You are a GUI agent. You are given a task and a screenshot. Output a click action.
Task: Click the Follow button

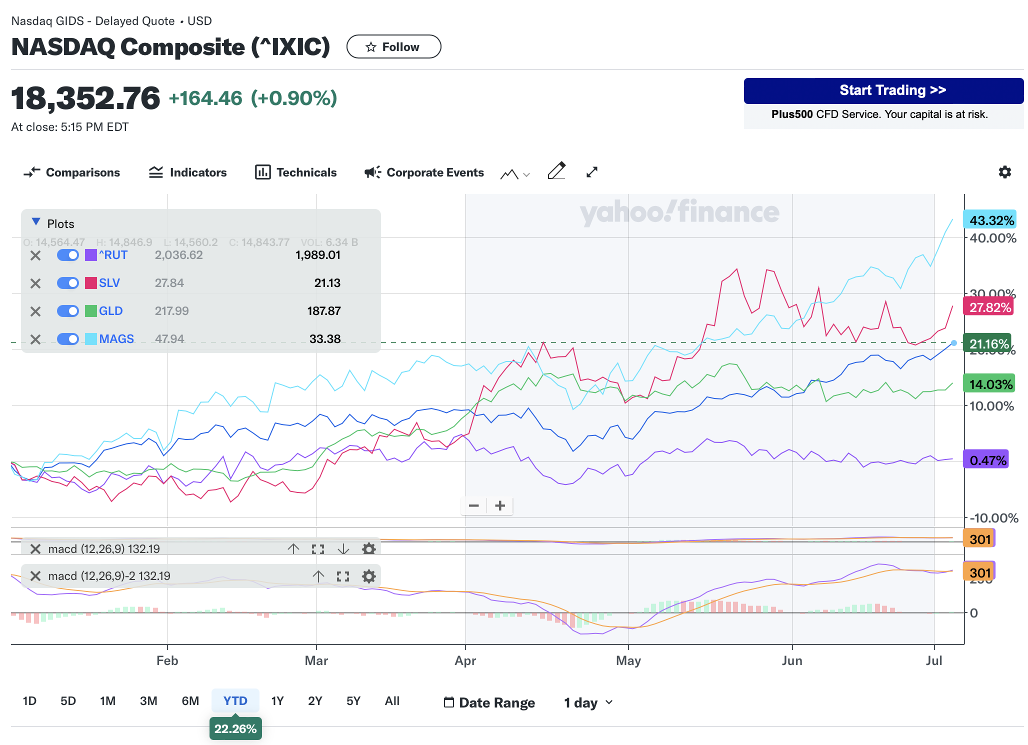(x=393, y=47)
